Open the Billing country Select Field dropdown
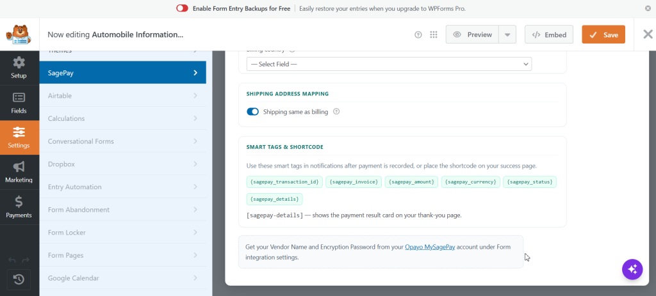The image size is (656, 296). (389, 65)
